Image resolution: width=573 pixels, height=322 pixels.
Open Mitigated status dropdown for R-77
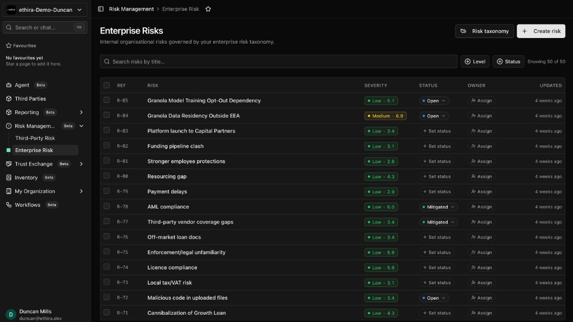(x=438, y=222)
